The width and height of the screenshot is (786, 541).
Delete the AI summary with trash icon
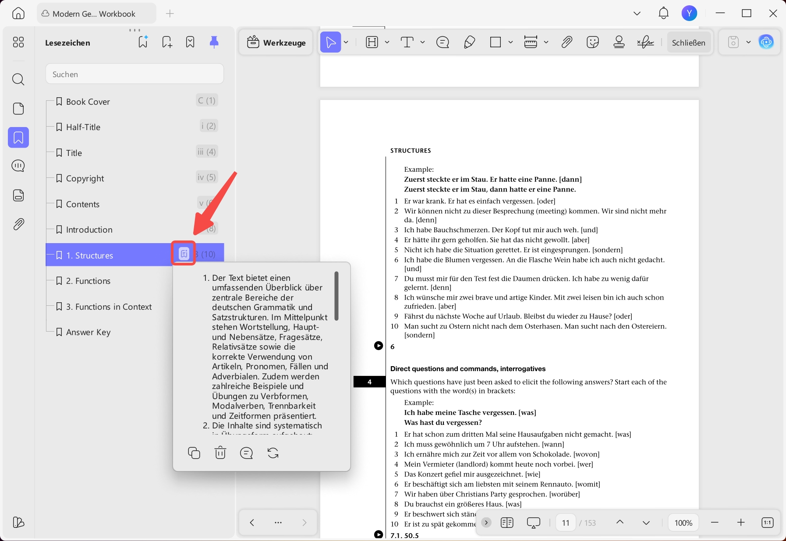pos(220,453)
